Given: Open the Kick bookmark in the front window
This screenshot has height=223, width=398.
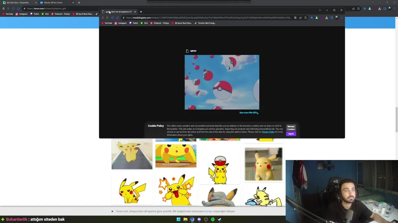Looking at the screenshot, I should pyautogui.click(x=144, y=23).
